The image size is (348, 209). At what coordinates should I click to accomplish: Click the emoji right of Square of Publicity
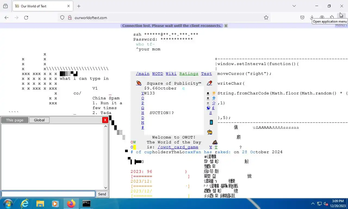(209, 83)
